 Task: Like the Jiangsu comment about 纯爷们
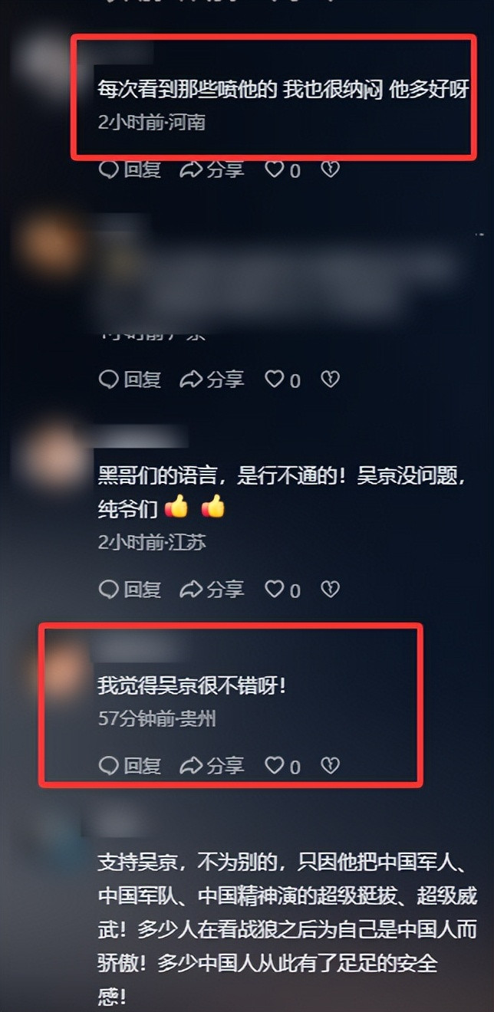tap(282, 589)
